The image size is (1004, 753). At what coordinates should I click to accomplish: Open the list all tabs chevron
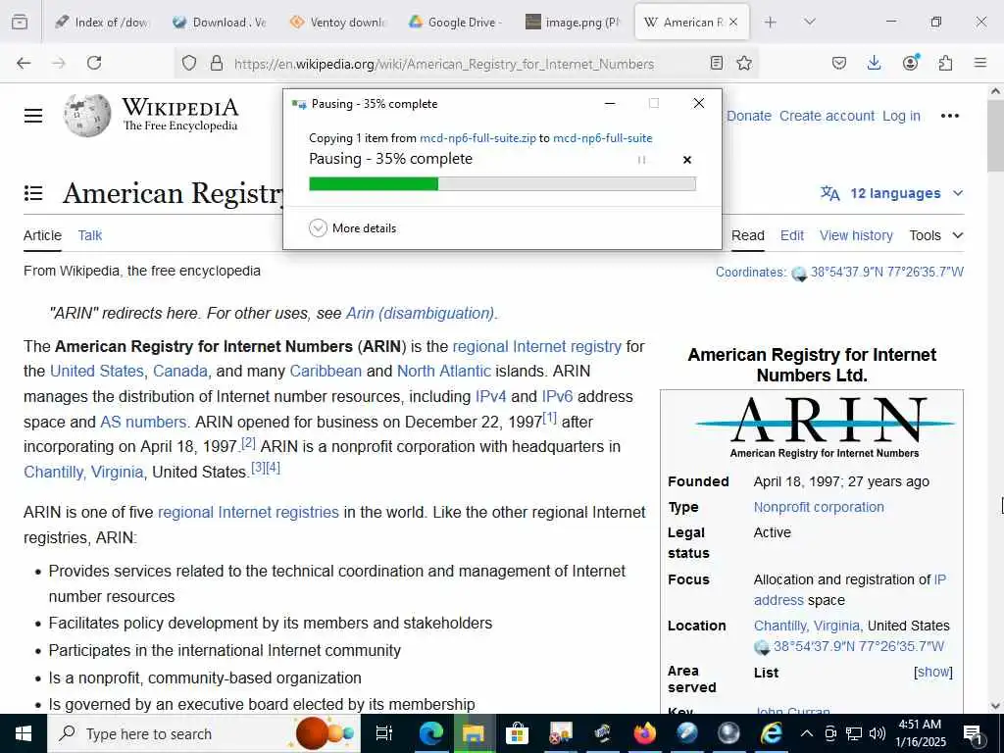point(810,22)
